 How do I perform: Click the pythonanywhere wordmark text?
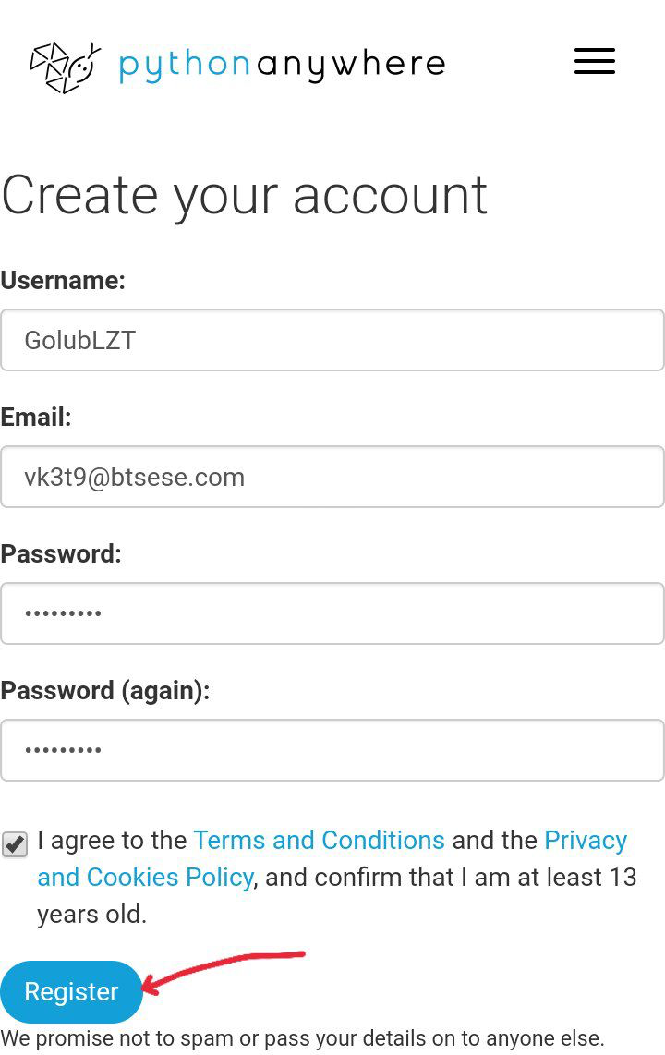click(282, 65)
